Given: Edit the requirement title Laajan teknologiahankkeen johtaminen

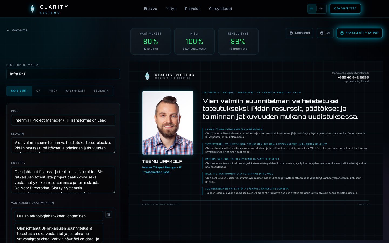Looking at the screenshot, I should coord(59,216).
